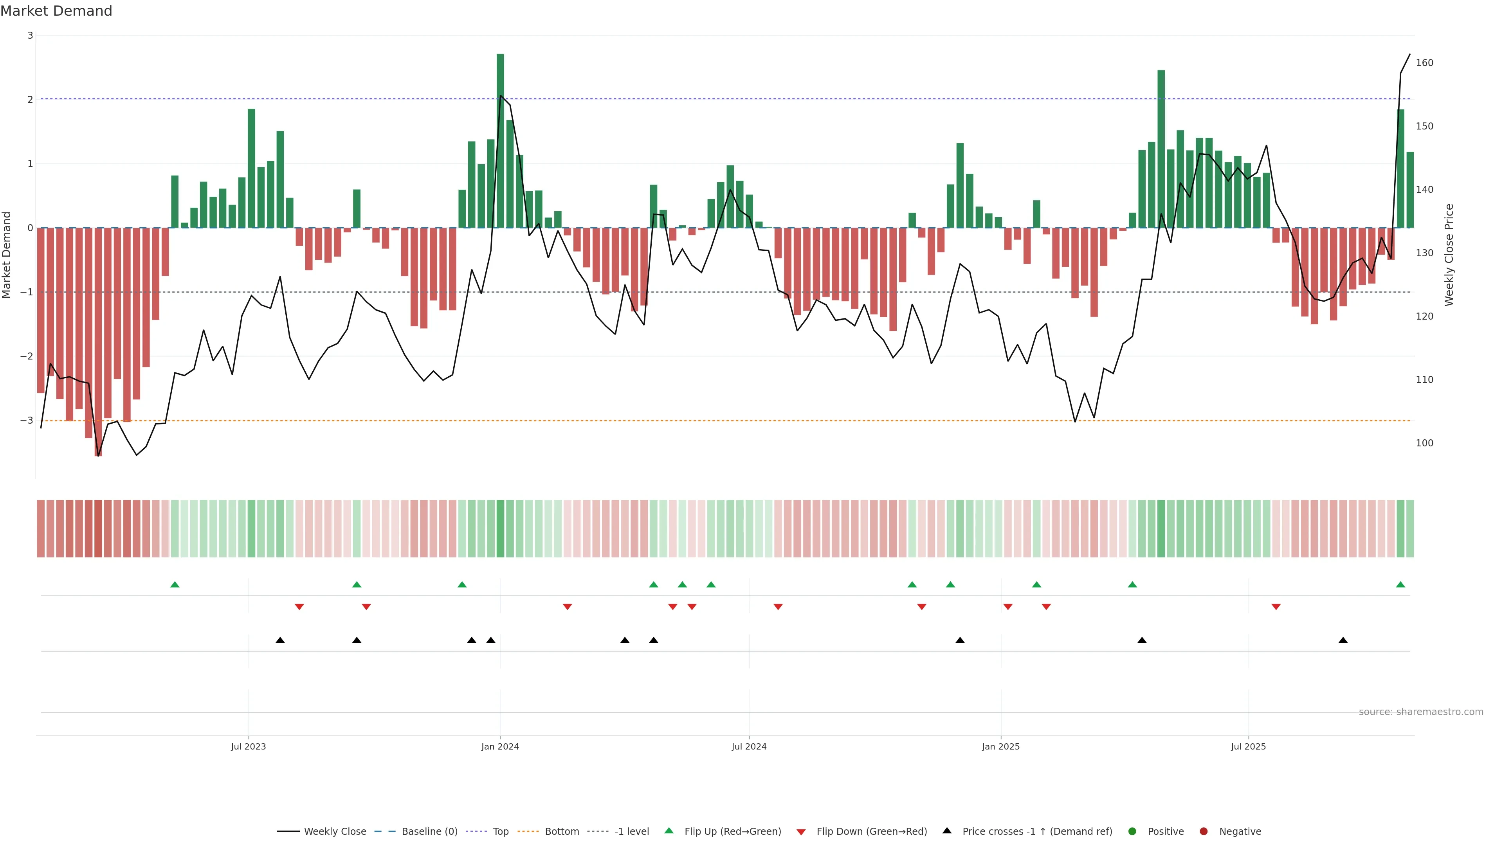1503x845 pixels.
Task: Select the leftmost green flip-up triangle marker
Action: coord(175,584)
